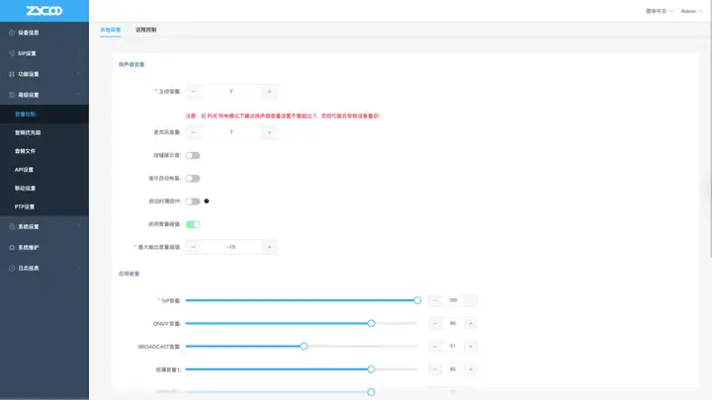
Task: Switch to the second tab beside the active tab
Action: click(x=145, y=30)
